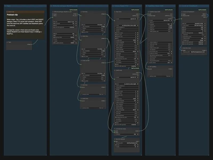Screen dimensions: 213x160
Task: Select the 4 · Subtitles (Seed ASR) group header
Action: 160,6
